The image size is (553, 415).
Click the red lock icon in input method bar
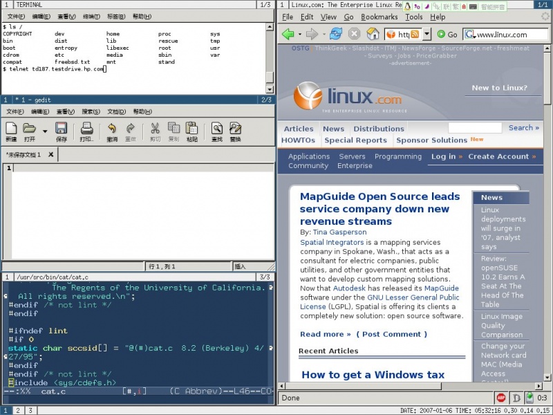tap(464, 6)
